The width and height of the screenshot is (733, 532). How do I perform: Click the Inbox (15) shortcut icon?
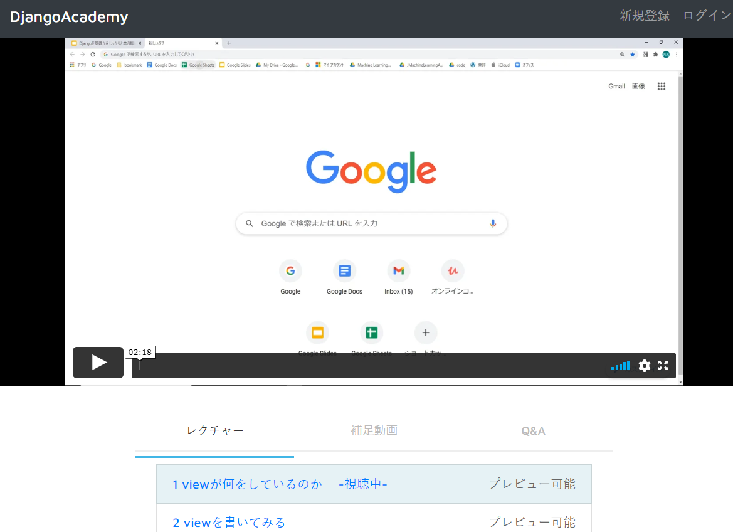pyautogui.click(x=399, y=270)
